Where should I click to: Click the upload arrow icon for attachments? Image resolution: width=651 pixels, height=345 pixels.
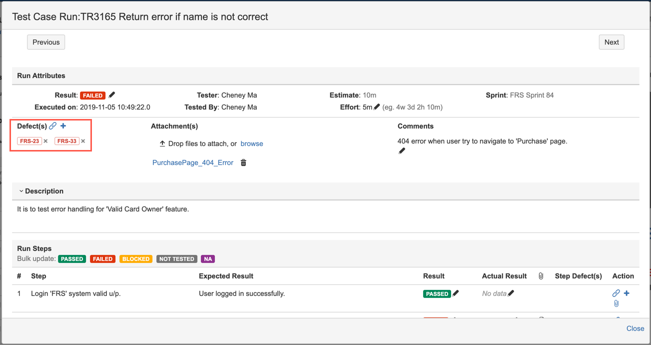click(x=162, y=143)
